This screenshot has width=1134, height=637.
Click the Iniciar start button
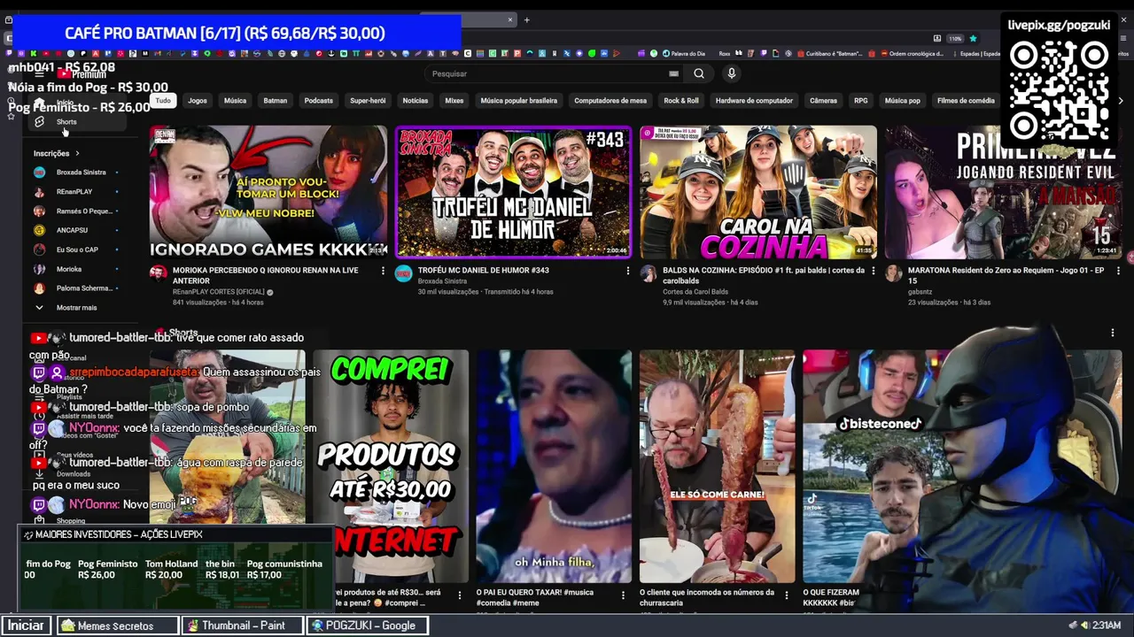(x=27, y=625)
